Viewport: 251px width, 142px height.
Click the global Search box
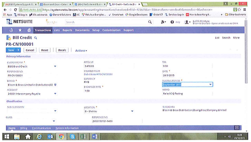pyautogui.click(x=107, y=22)
